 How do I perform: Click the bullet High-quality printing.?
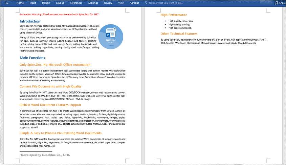179,24
